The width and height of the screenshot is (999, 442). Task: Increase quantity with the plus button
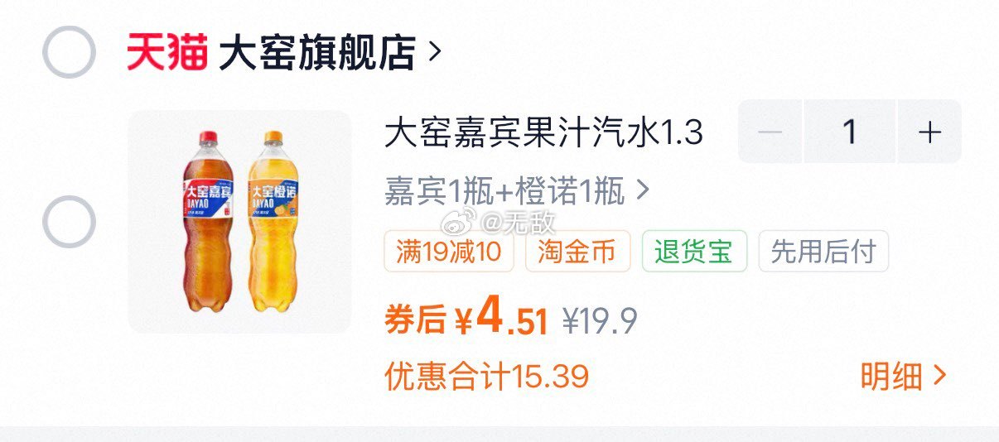(x=929, y=132)
